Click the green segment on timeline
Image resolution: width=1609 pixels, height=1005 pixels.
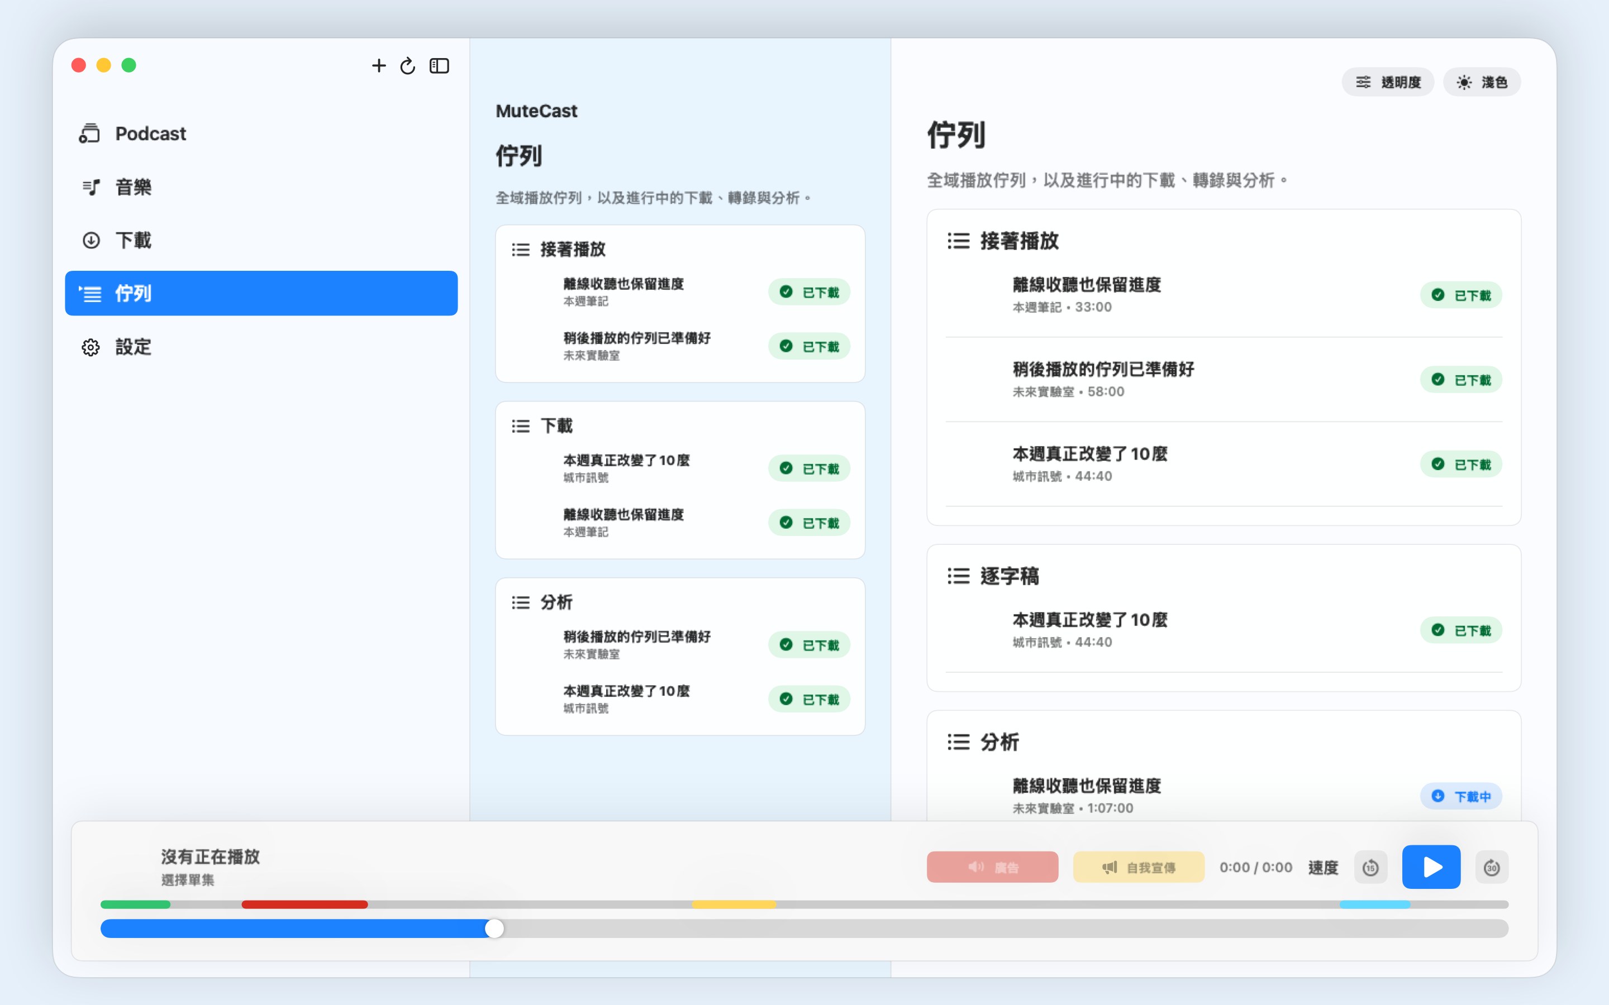[x=136, y=904]
